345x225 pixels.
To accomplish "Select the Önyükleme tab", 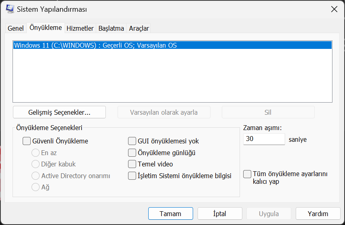I will click(x=46, y=27).
